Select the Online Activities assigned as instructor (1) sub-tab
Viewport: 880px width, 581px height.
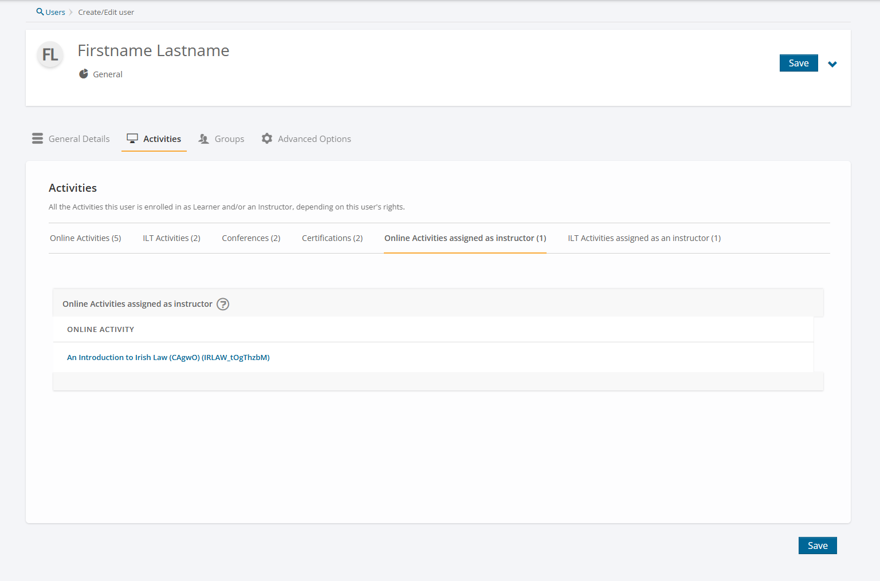(465, 238)
